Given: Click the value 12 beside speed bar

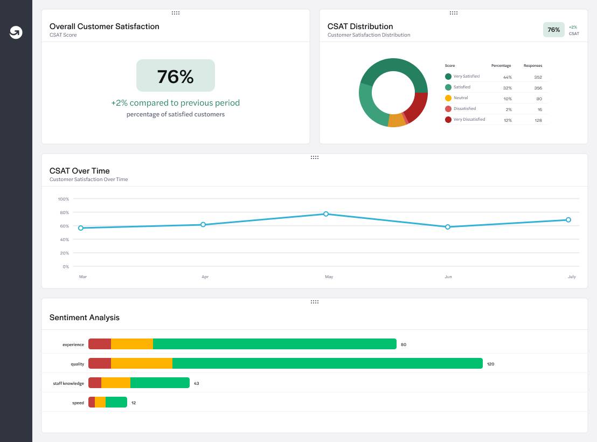Looking at the screenshot, I should 134,403.
